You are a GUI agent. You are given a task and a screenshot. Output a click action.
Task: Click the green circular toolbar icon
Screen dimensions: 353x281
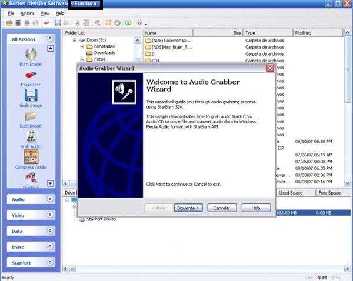coord(128,23)
